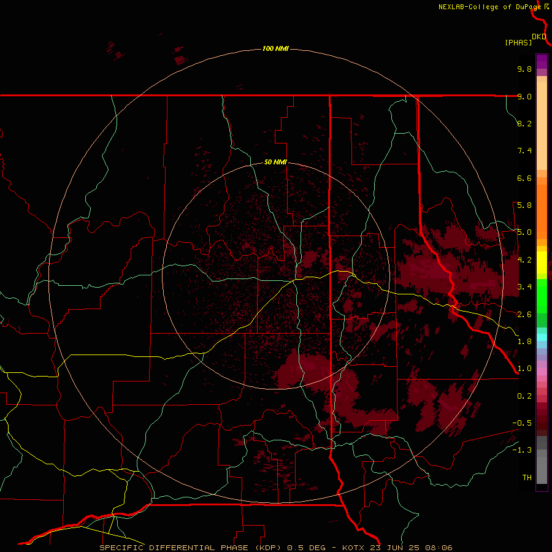Screen dimensions: 552x552
Task: Click the 1.0 scale value
Action: (x=524, y=369)
